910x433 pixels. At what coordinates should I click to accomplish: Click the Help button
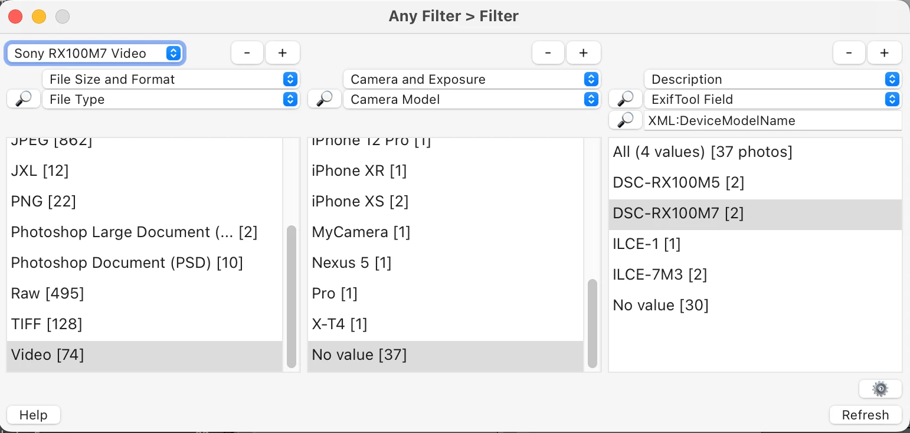click(x=34, y=415)
